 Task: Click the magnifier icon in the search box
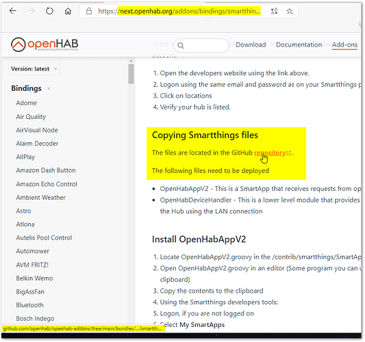tap(181, 46)
